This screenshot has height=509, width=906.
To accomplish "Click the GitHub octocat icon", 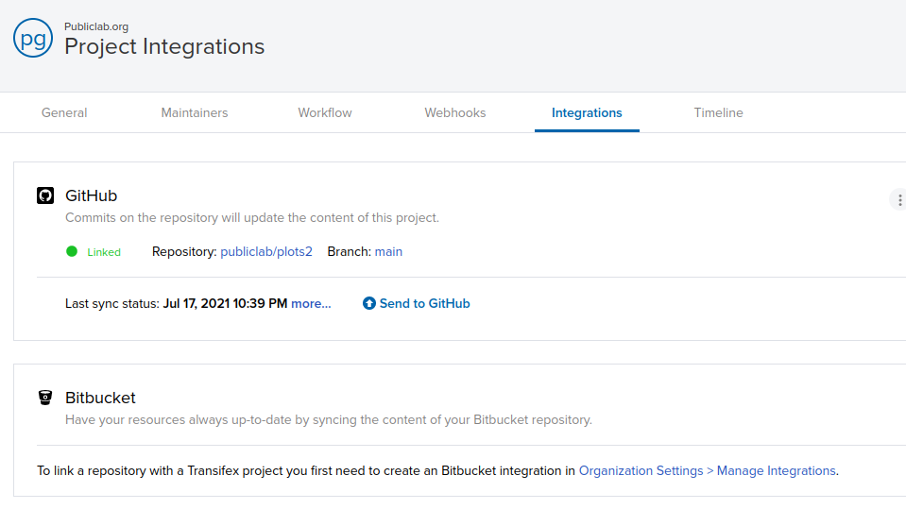I will point(45,195).
